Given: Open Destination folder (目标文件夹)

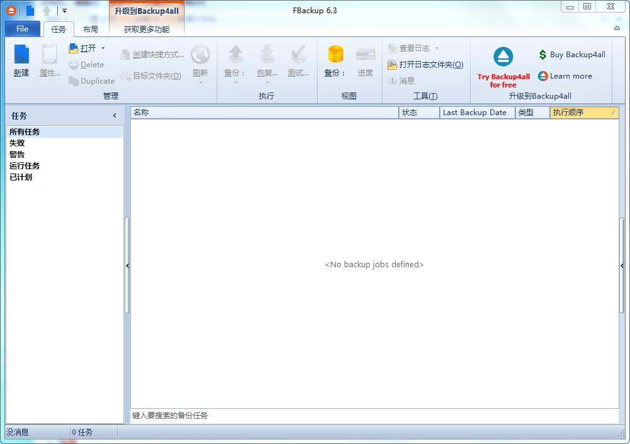Looking at the screenshot, I should coord(151,76).
